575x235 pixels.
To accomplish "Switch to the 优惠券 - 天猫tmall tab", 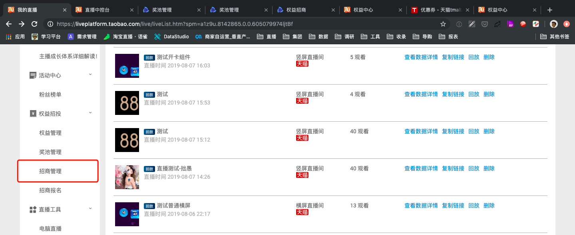I will (440, 10).
